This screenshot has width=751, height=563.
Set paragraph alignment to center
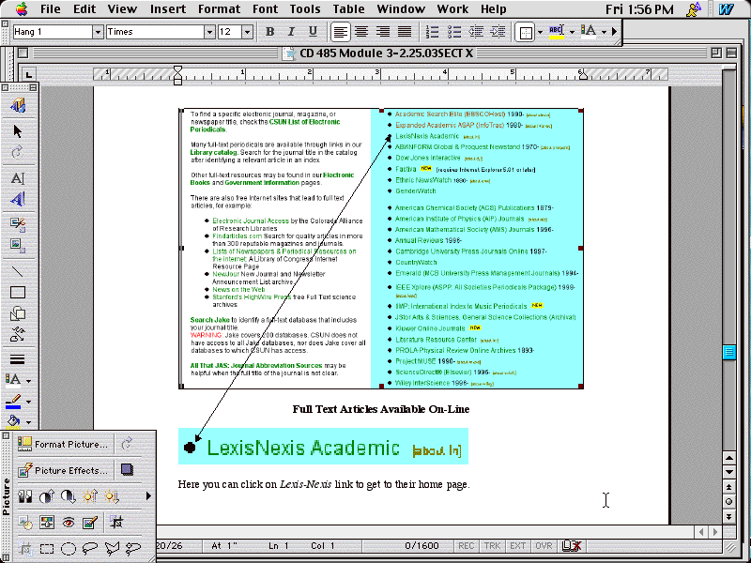point(361,32)
